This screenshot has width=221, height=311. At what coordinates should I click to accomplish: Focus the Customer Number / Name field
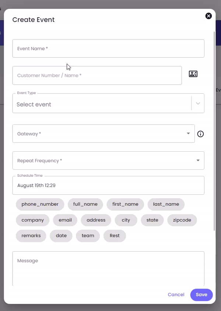(97, 75)
